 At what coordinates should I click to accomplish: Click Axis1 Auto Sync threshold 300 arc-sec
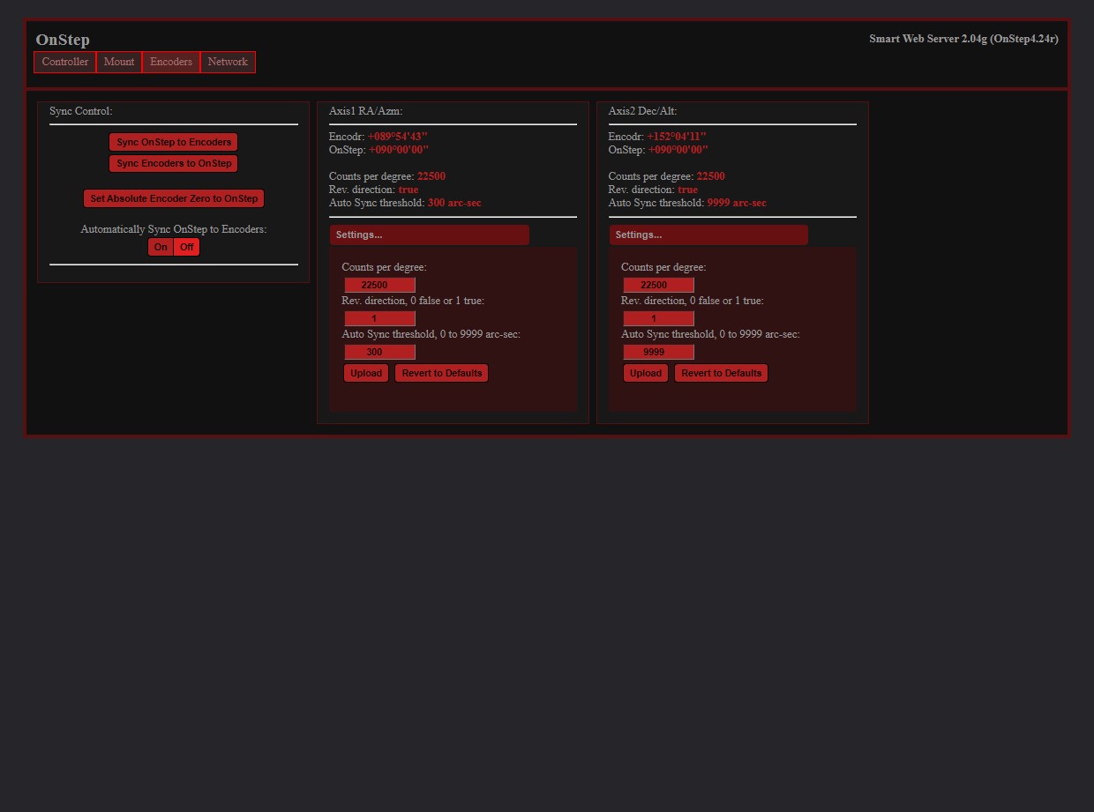(454, 203)
